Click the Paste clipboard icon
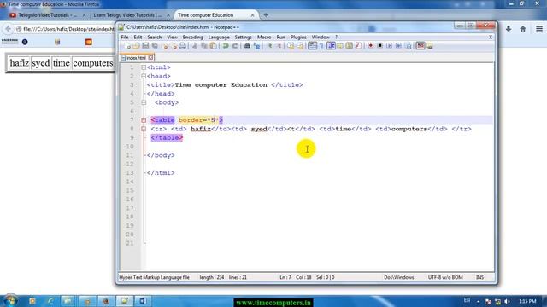This screenshot has height=307, width=547. coord(213,46)
